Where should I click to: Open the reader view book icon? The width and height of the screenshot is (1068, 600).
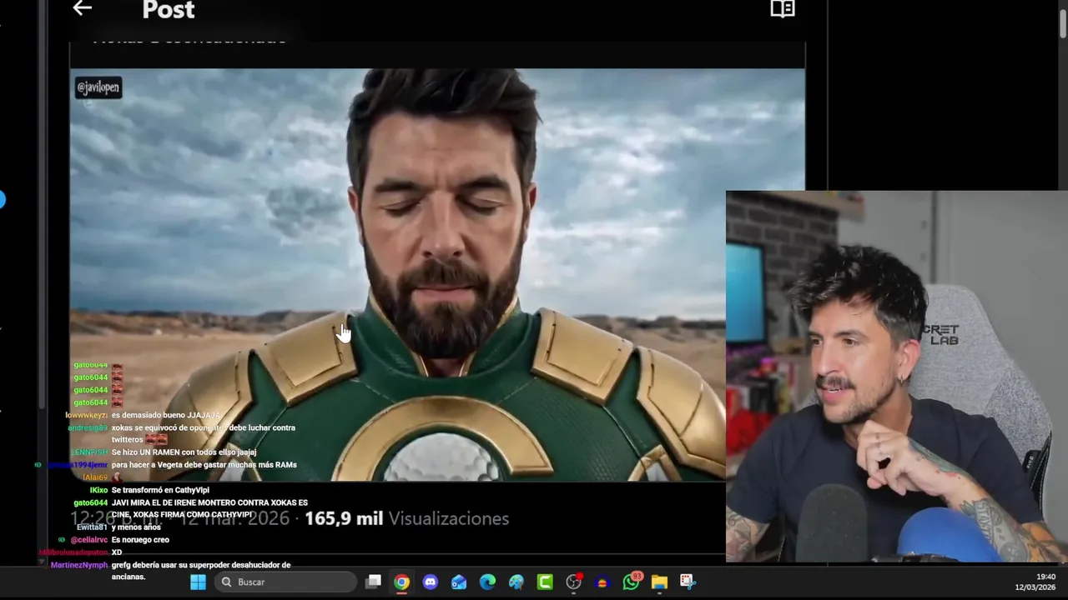click(783, 9)
